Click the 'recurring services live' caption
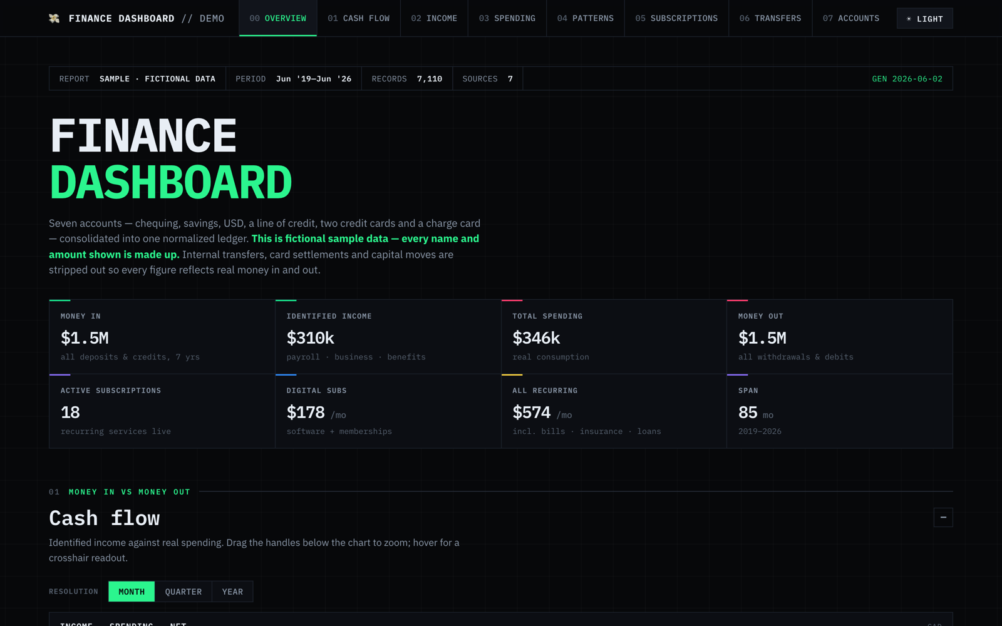 point(116,431)
